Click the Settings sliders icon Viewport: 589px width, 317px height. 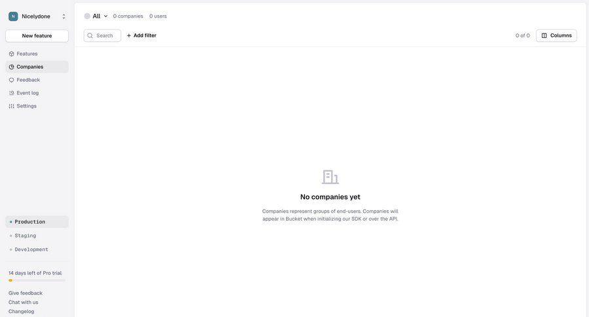click(x=11, y=106)
